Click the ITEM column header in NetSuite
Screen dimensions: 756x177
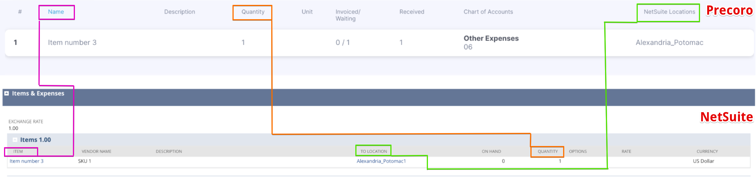coord(18,151)
